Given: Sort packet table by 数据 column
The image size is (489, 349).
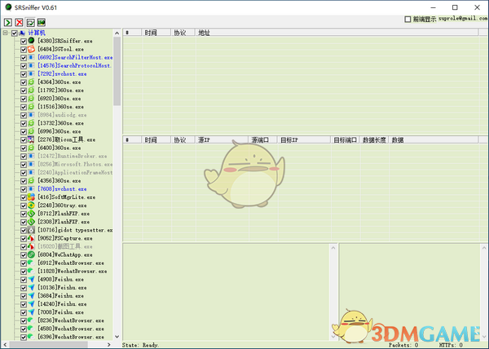Looking at the screenshot, I should click(434, 139).
